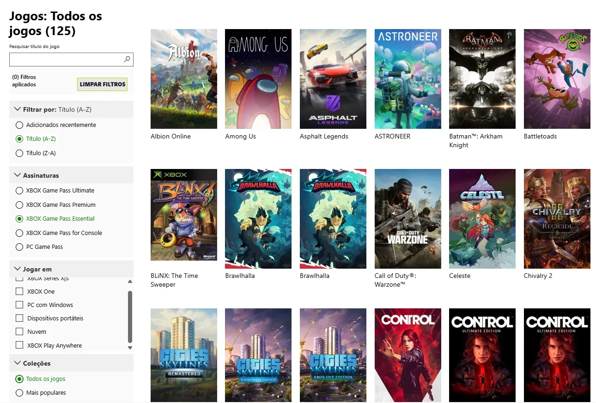Open Asphalt Legends cover art
The height and width of the screenshot is (403, 596).
[x=333, y=79]
